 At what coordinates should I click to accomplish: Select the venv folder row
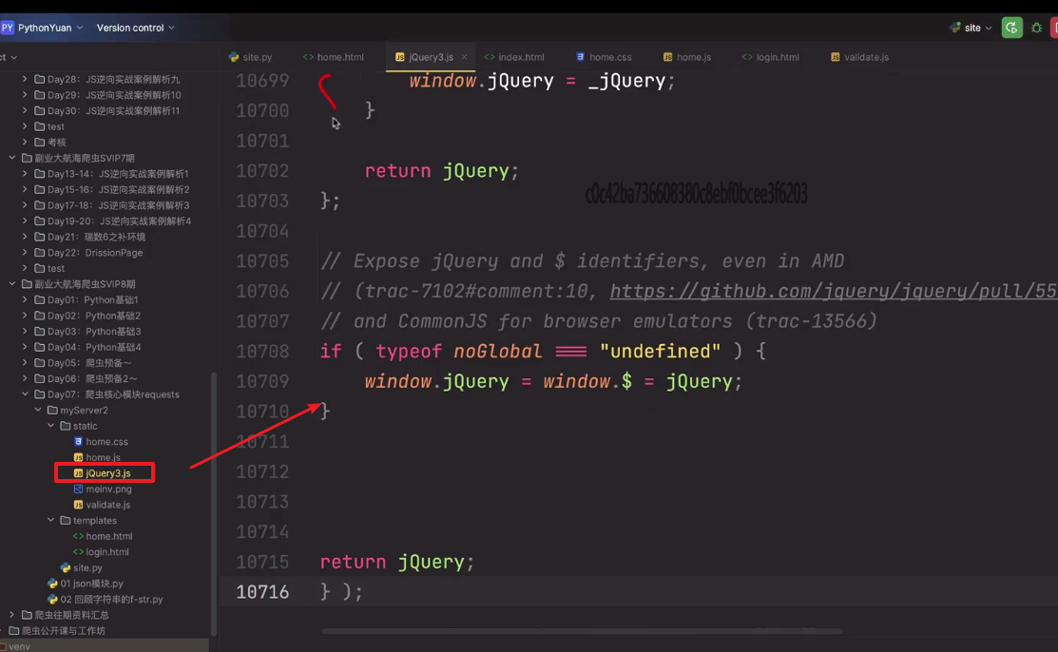pos(105,646)
